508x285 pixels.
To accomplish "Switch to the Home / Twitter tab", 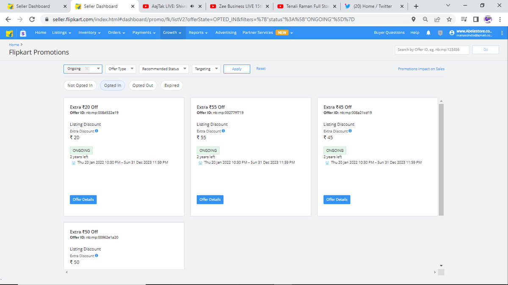I will click(x=374, y=6).
